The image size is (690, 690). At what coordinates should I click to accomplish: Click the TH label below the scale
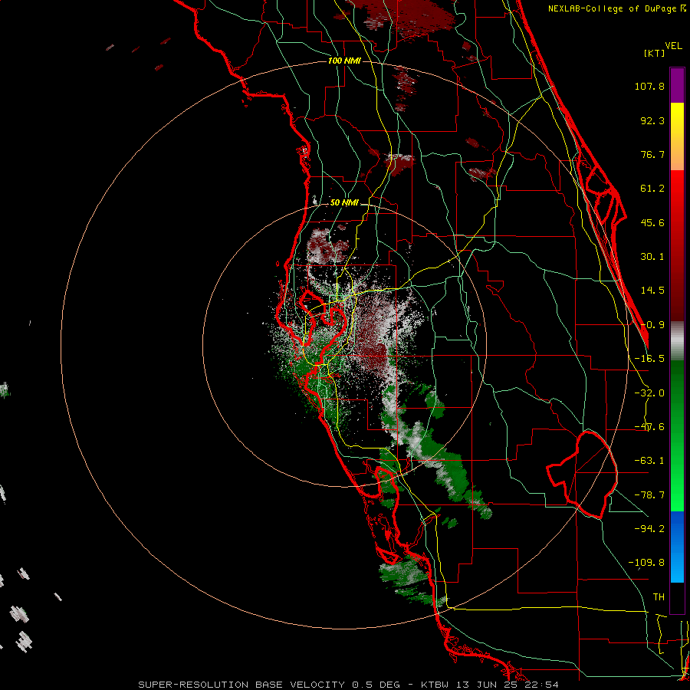(x=659, y=597)
